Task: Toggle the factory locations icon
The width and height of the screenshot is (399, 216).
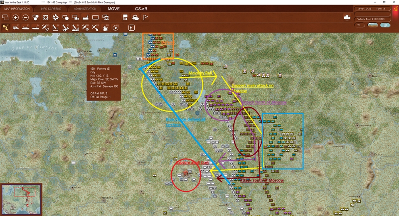Action: click(86, 17)
